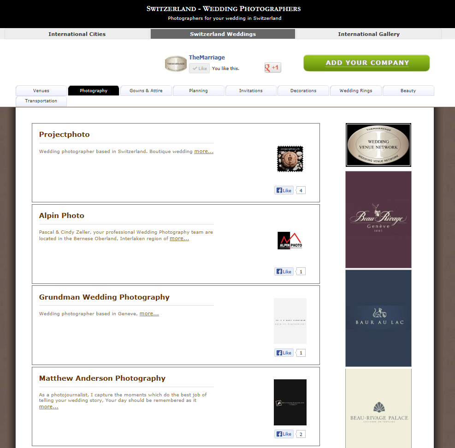Open the International Gallery tab
The width and height of the screenshot is (455, 448).
click(368, 34)
